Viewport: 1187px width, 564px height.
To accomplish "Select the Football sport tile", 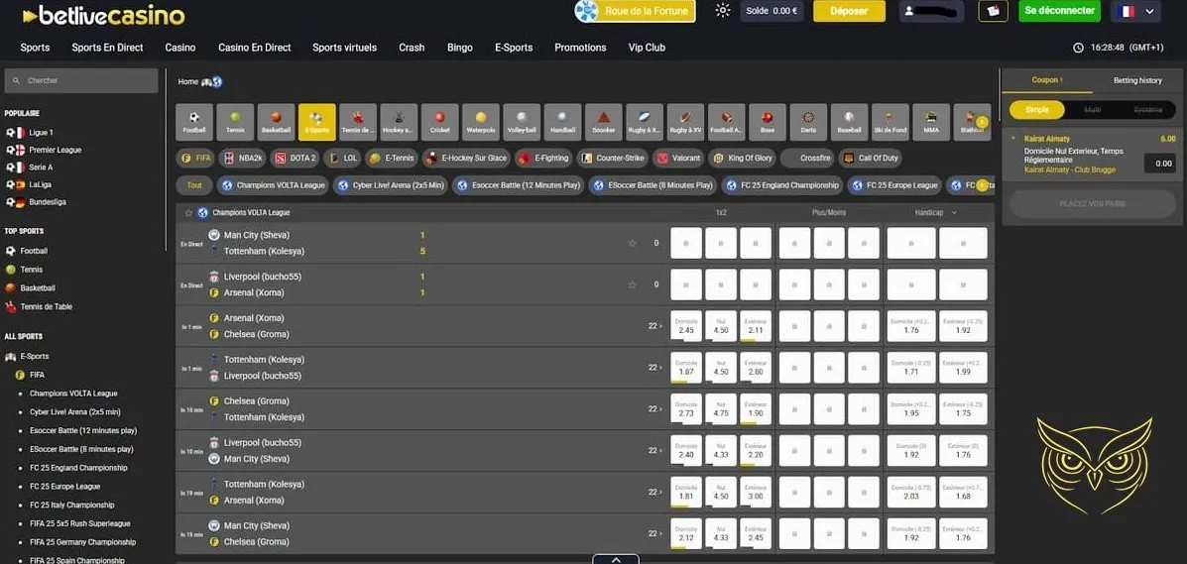I will [x=193, y=122].
